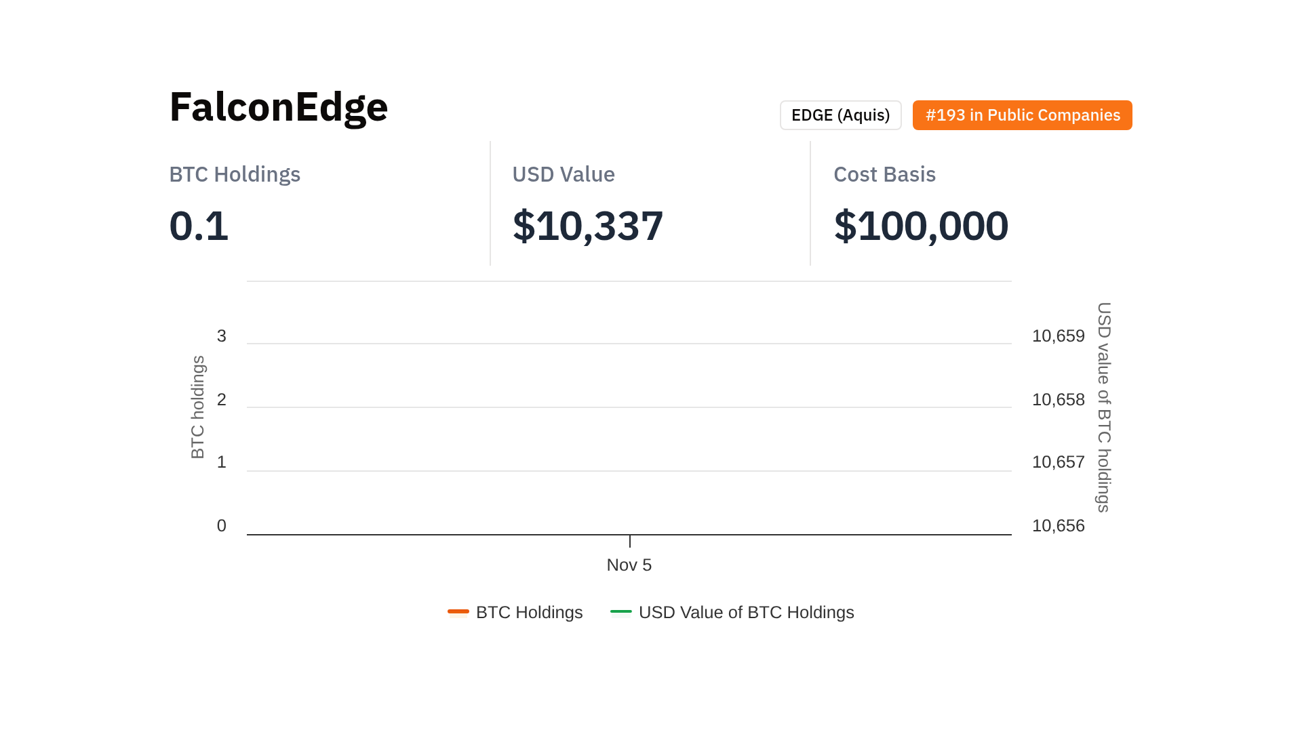This screenshot has height=732, width=1302.
Task: Click the 0.1 BTC Holdings stat value
Action: coord(199,226)
